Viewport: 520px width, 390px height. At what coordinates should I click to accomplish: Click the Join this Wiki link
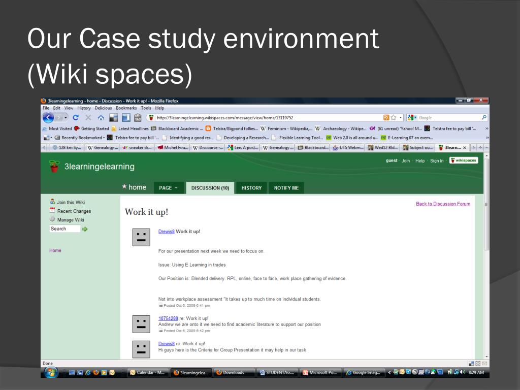tap(71, 202)
